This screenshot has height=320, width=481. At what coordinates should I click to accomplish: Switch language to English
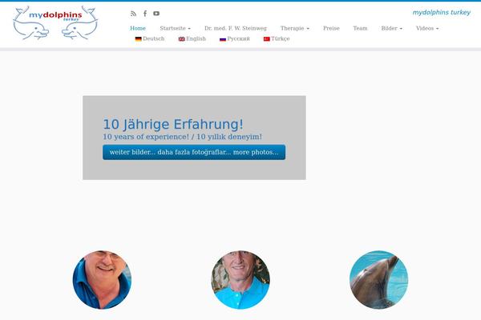(x=192, y=39)
